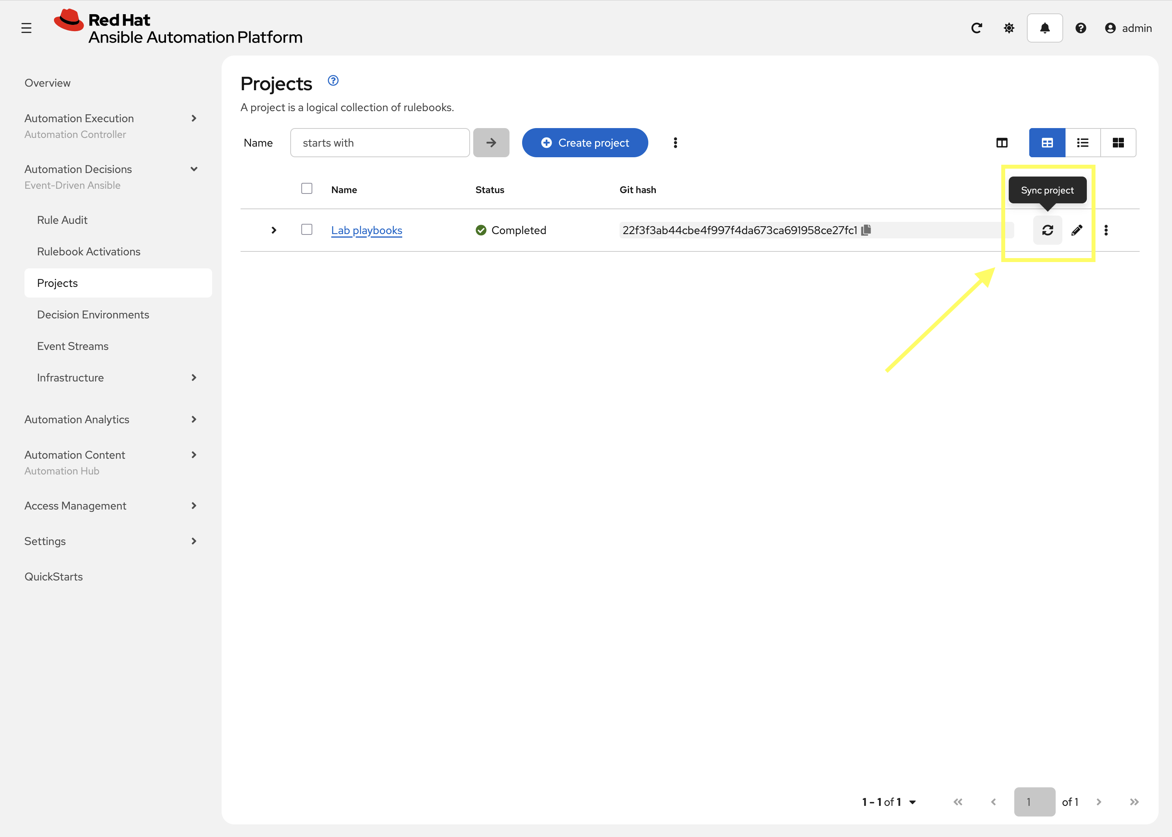
Task: Go to Decision Environments page
Action: (93, 314)
